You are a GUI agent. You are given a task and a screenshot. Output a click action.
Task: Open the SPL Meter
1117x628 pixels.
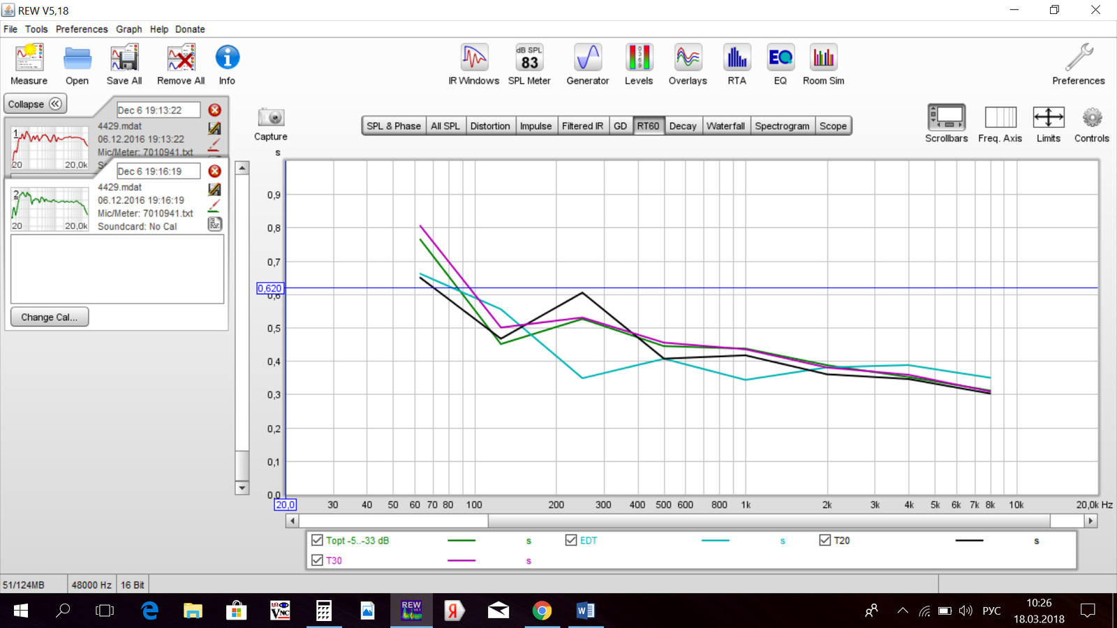(529, 64)
